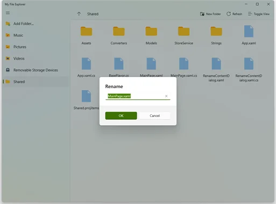Open the Assets folder
Image resolution: width=276 pixels, height=204 pixels.
(x=86, y=35)
